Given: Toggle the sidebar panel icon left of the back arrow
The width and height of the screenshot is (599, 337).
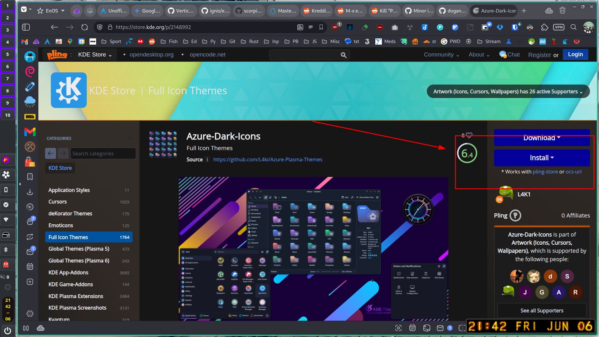Looking at the screenshot, I should tap(26, 27).
